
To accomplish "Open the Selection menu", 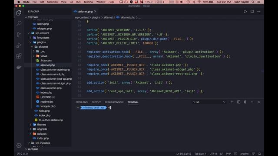I will pyautogui.click(x=52, y=2).
